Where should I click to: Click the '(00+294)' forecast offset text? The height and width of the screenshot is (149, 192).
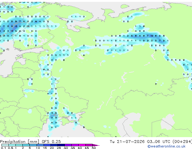(182, 142)
